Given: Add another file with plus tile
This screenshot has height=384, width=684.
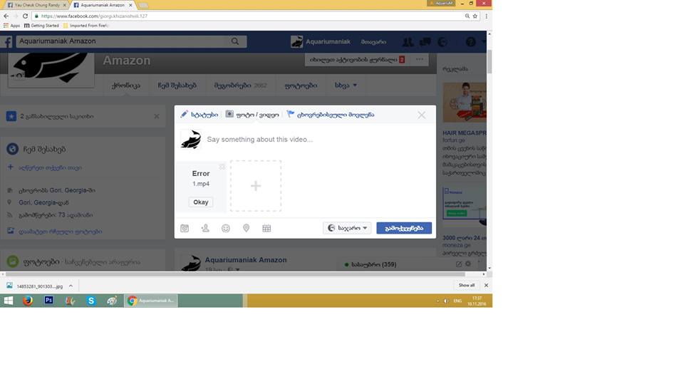Looking at the screenshot, I should (x=256, y=186).
